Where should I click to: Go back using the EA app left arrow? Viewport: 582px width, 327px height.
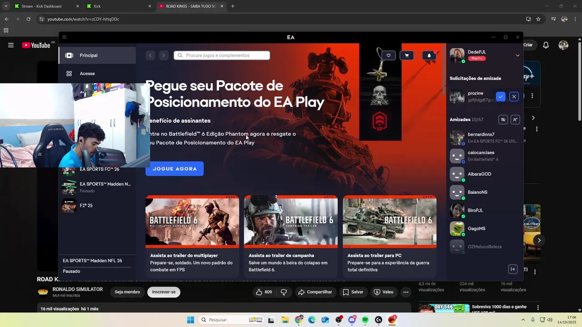(151, 55)
